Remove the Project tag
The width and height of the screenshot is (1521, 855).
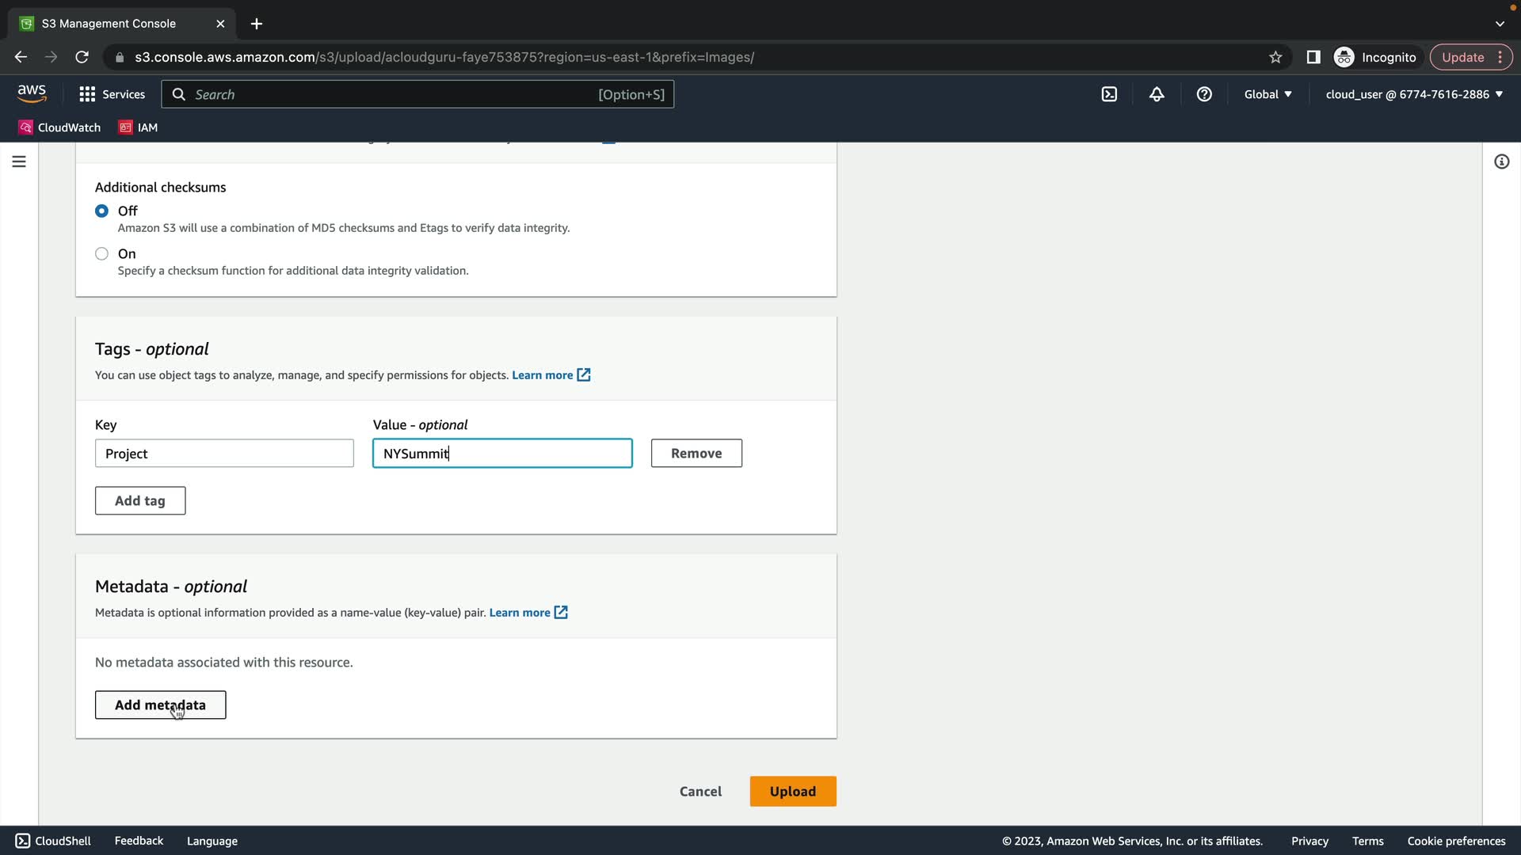(x=696, y=454)
